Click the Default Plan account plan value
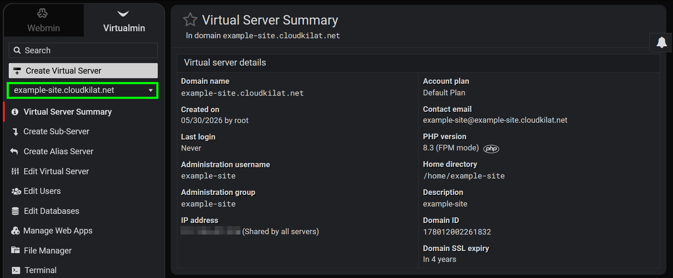The width and height of the screenshot is (673, 278). click(444, 93)
